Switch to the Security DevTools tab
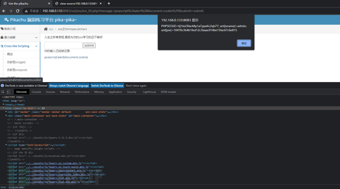Viewport: 340px width, 189px height. tap(132, 92)
